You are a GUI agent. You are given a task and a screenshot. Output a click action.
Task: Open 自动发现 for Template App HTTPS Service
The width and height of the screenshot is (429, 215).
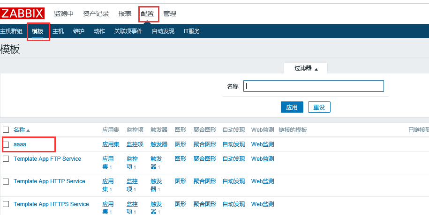click(233, 204)
